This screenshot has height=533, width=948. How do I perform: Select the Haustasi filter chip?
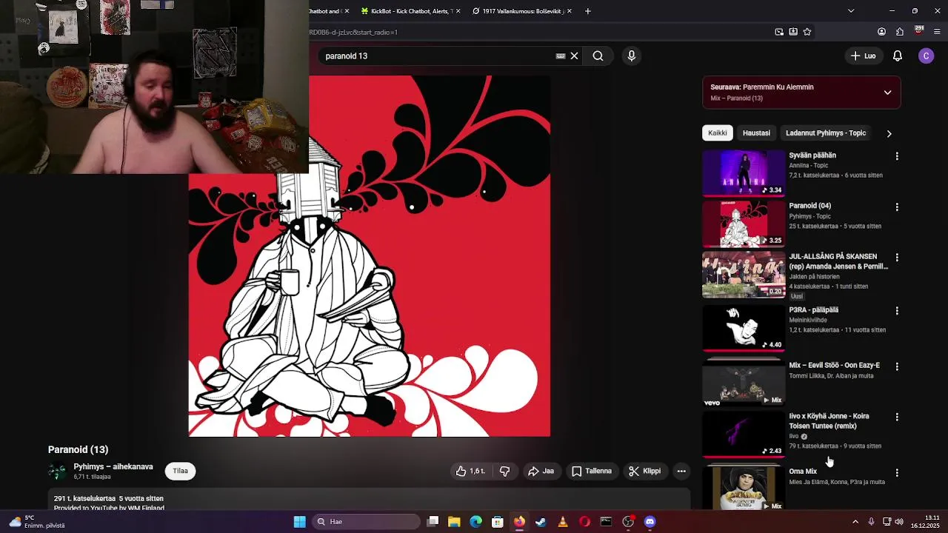(756, 133)
